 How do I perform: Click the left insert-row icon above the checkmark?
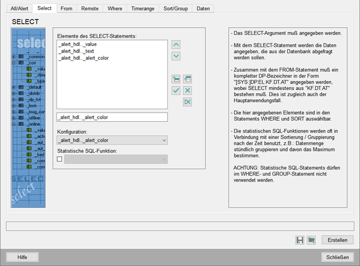[176, 79]
